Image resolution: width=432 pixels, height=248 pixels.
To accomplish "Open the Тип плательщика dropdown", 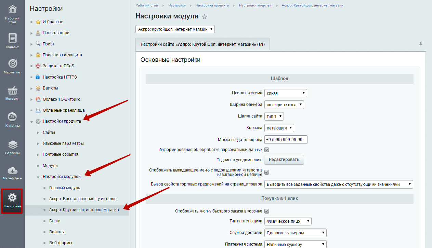I will pyautogui.click(x=288, y=221).
